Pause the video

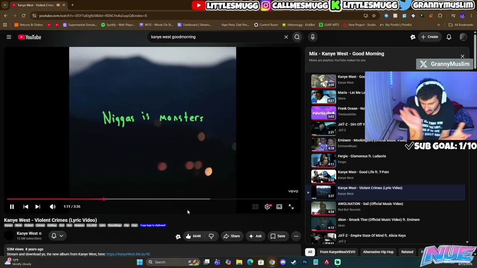click(x=12, y=207)
